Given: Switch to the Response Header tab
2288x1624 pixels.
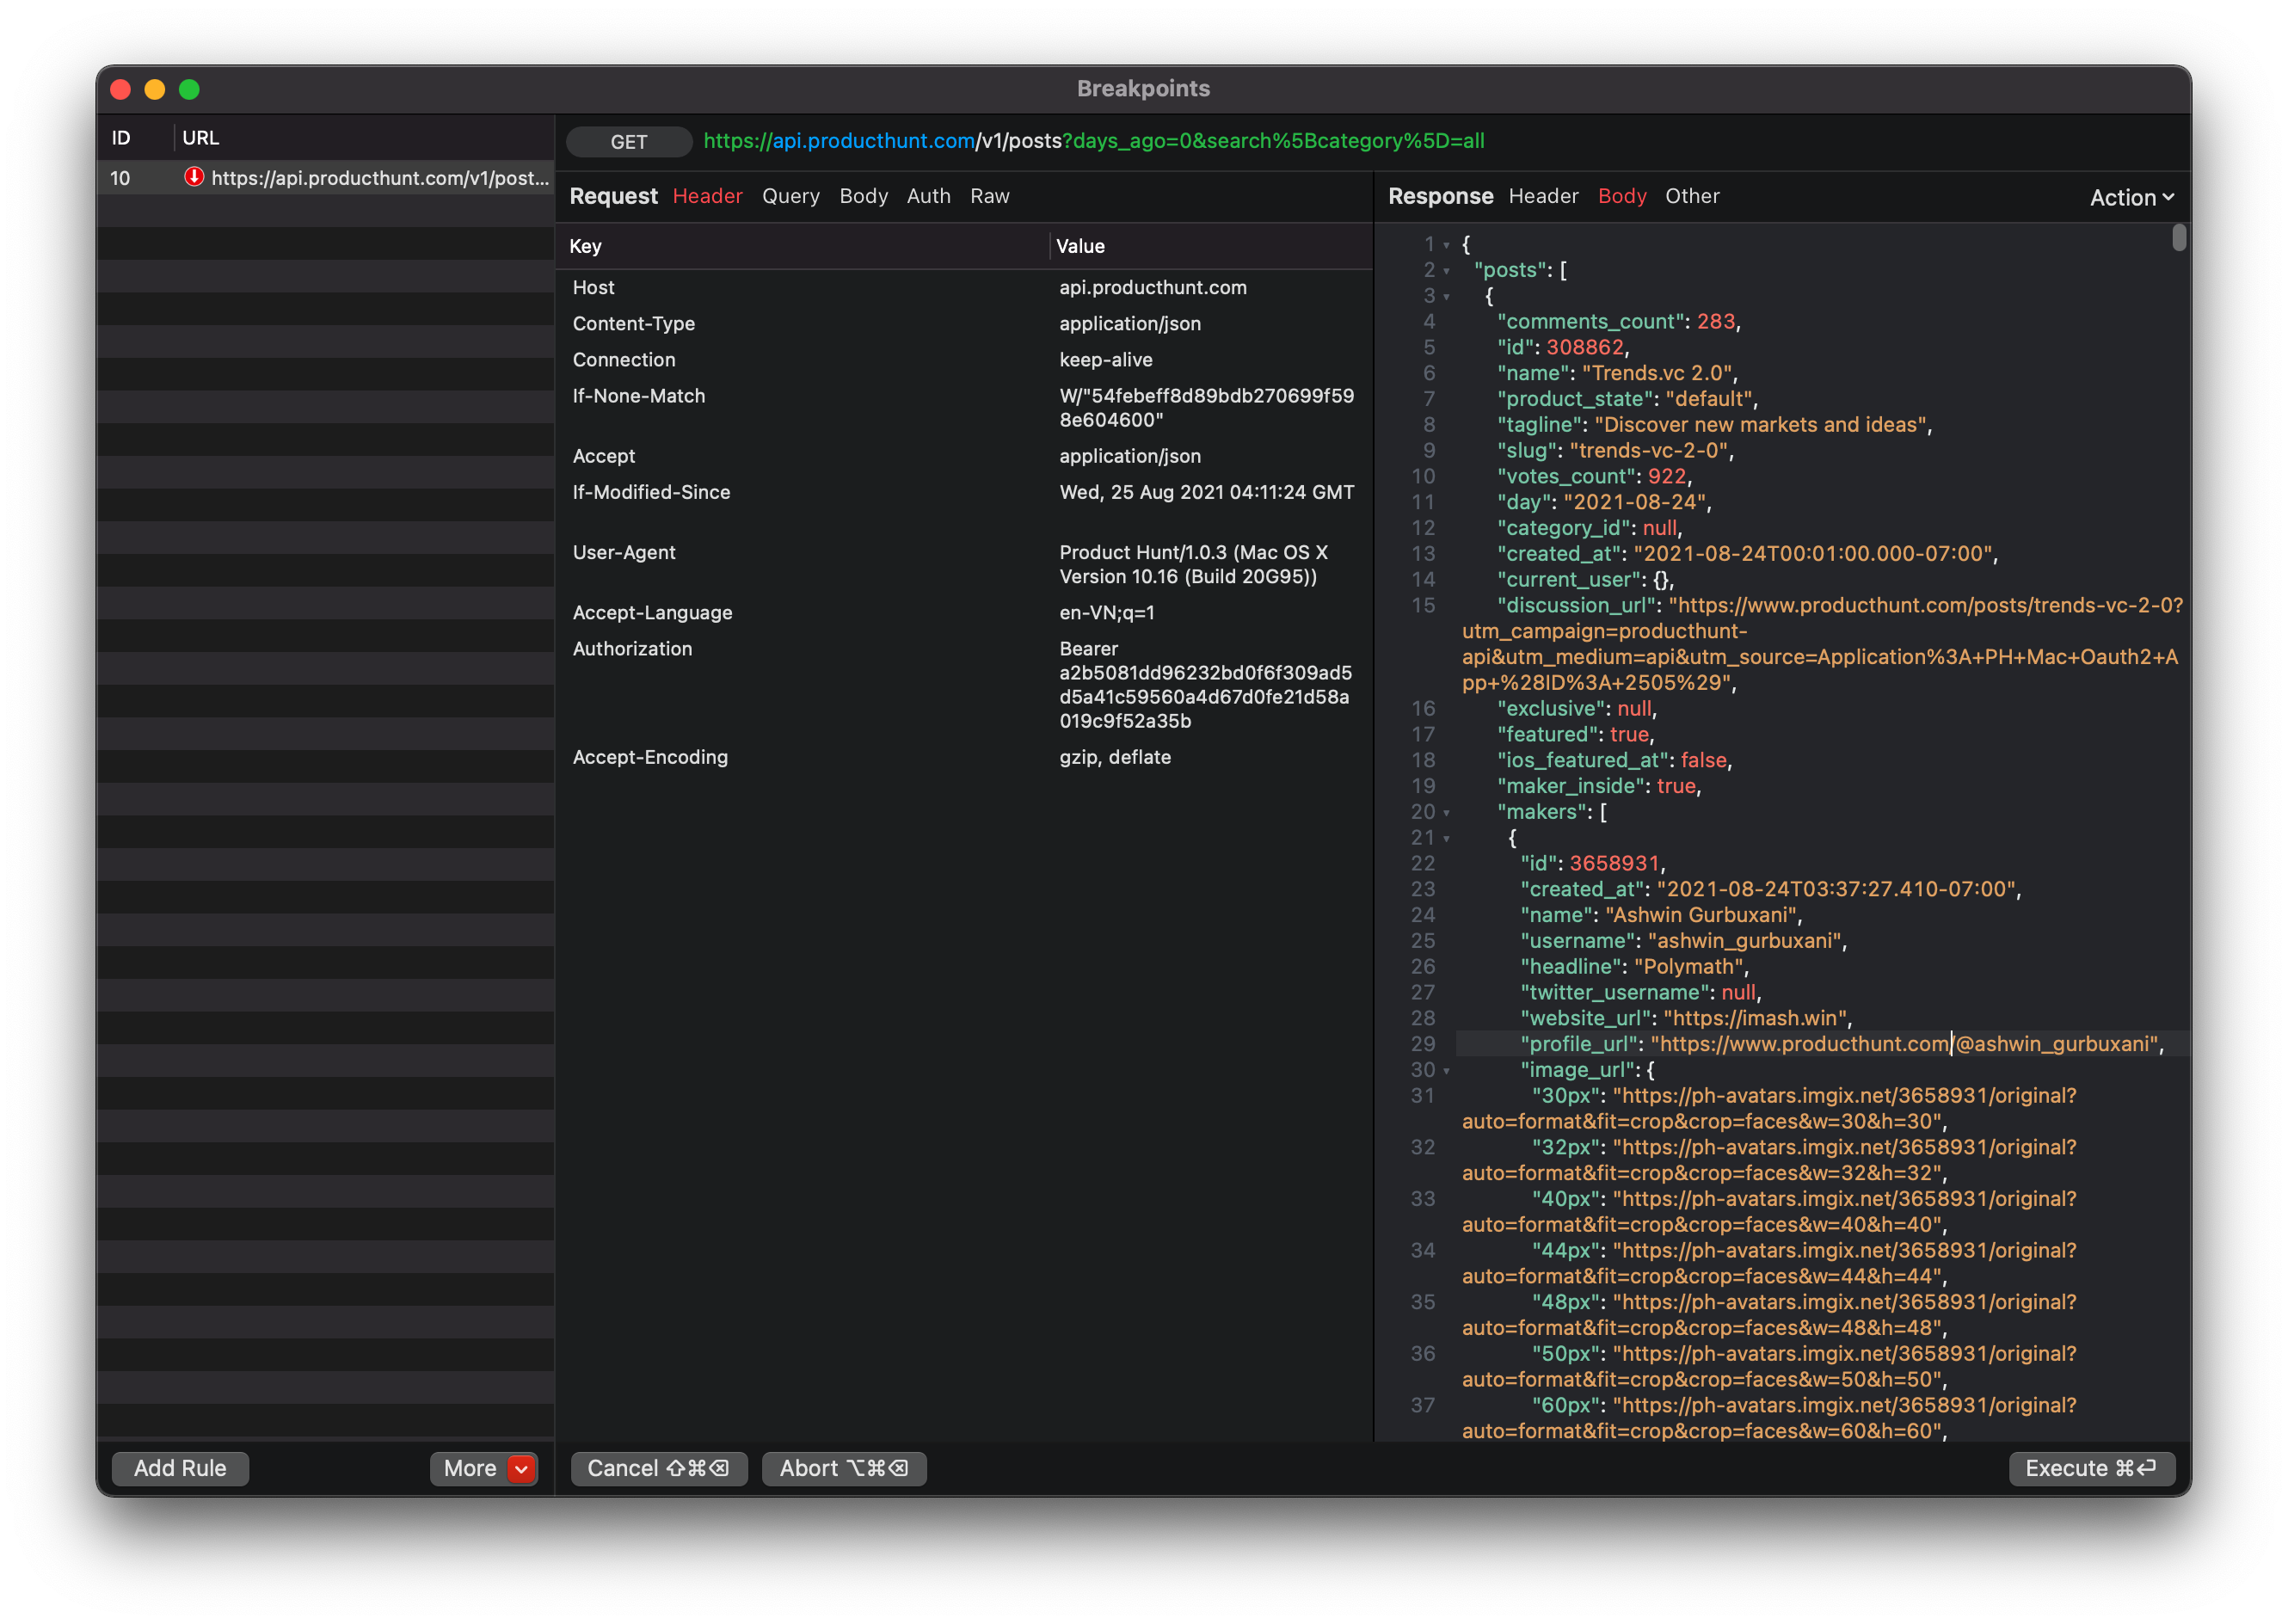Looking at the screenshot, I should pyautogui.click(x=1543, y=196).
